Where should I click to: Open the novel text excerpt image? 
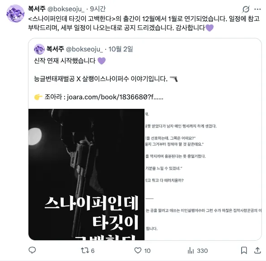click(x=203, y=174)
